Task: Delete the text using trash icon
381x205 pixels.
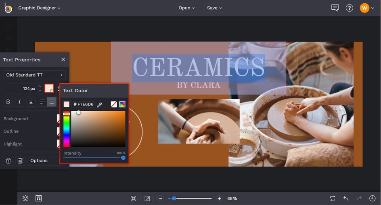Action: coord(8,161)
